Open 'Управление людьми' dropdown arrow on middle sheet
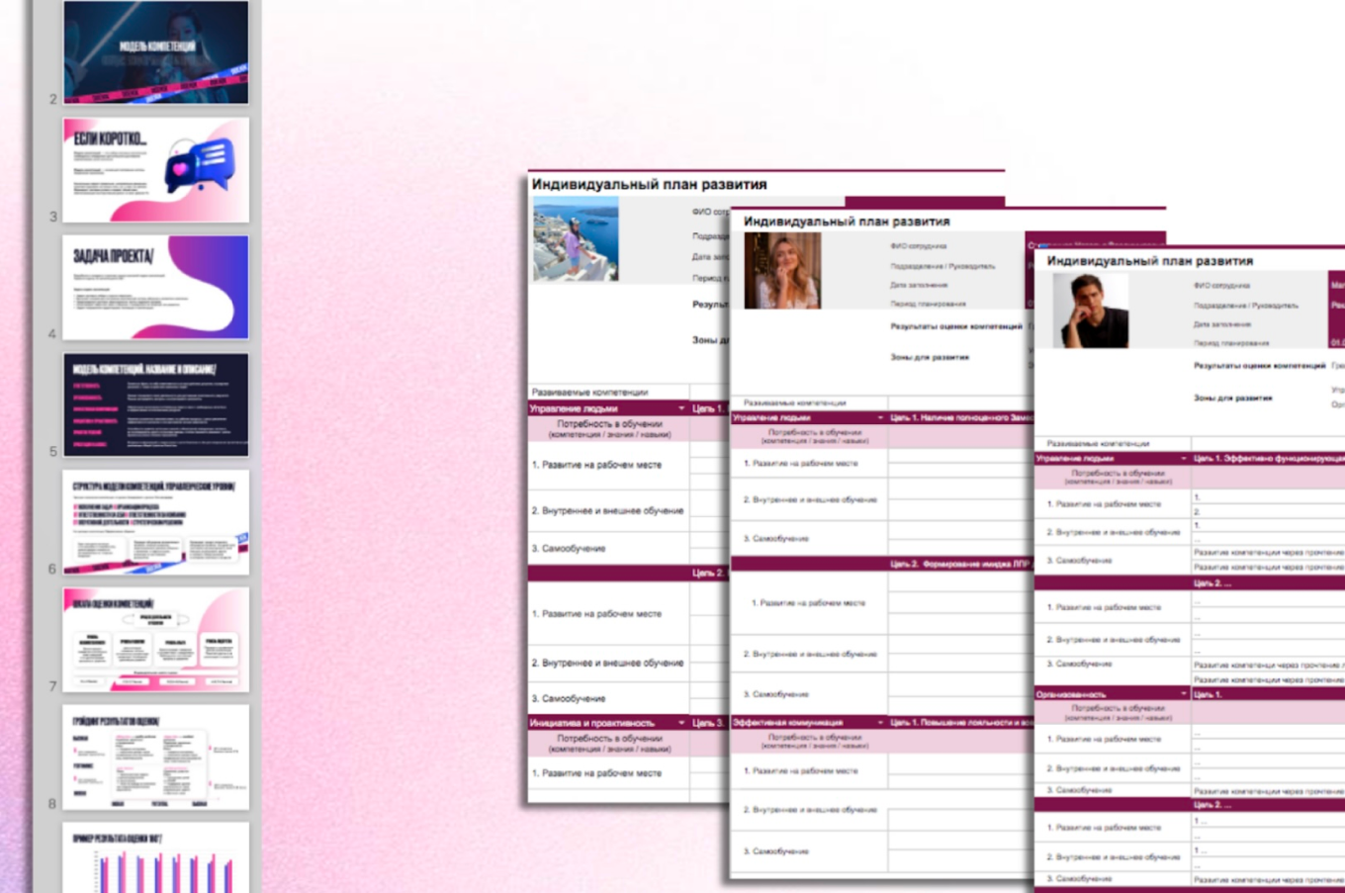The image size is (1345, 893). pos(880,418)
